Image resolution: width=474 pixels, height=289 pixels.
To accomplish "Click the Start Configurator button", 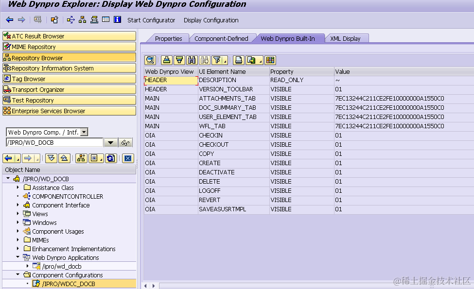I will pyautogui.click(x=151, y=20).
